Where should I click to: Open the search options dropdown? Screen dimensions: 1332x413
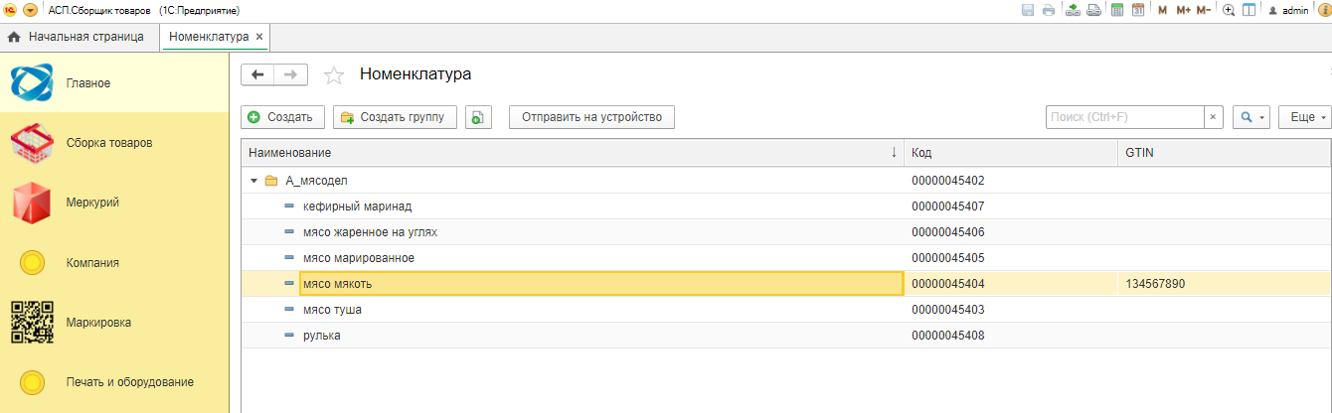pyautogui.click(x=1250, y=117)
